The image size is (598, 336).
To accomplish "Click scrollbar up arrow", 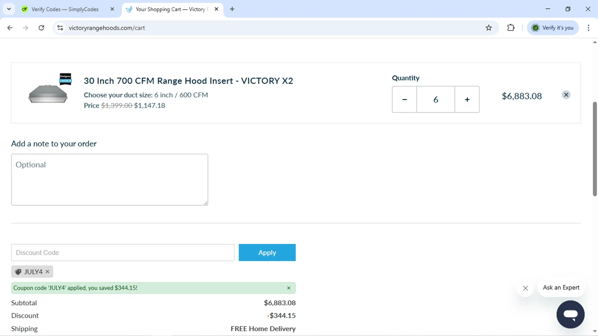I will [595, 42].
